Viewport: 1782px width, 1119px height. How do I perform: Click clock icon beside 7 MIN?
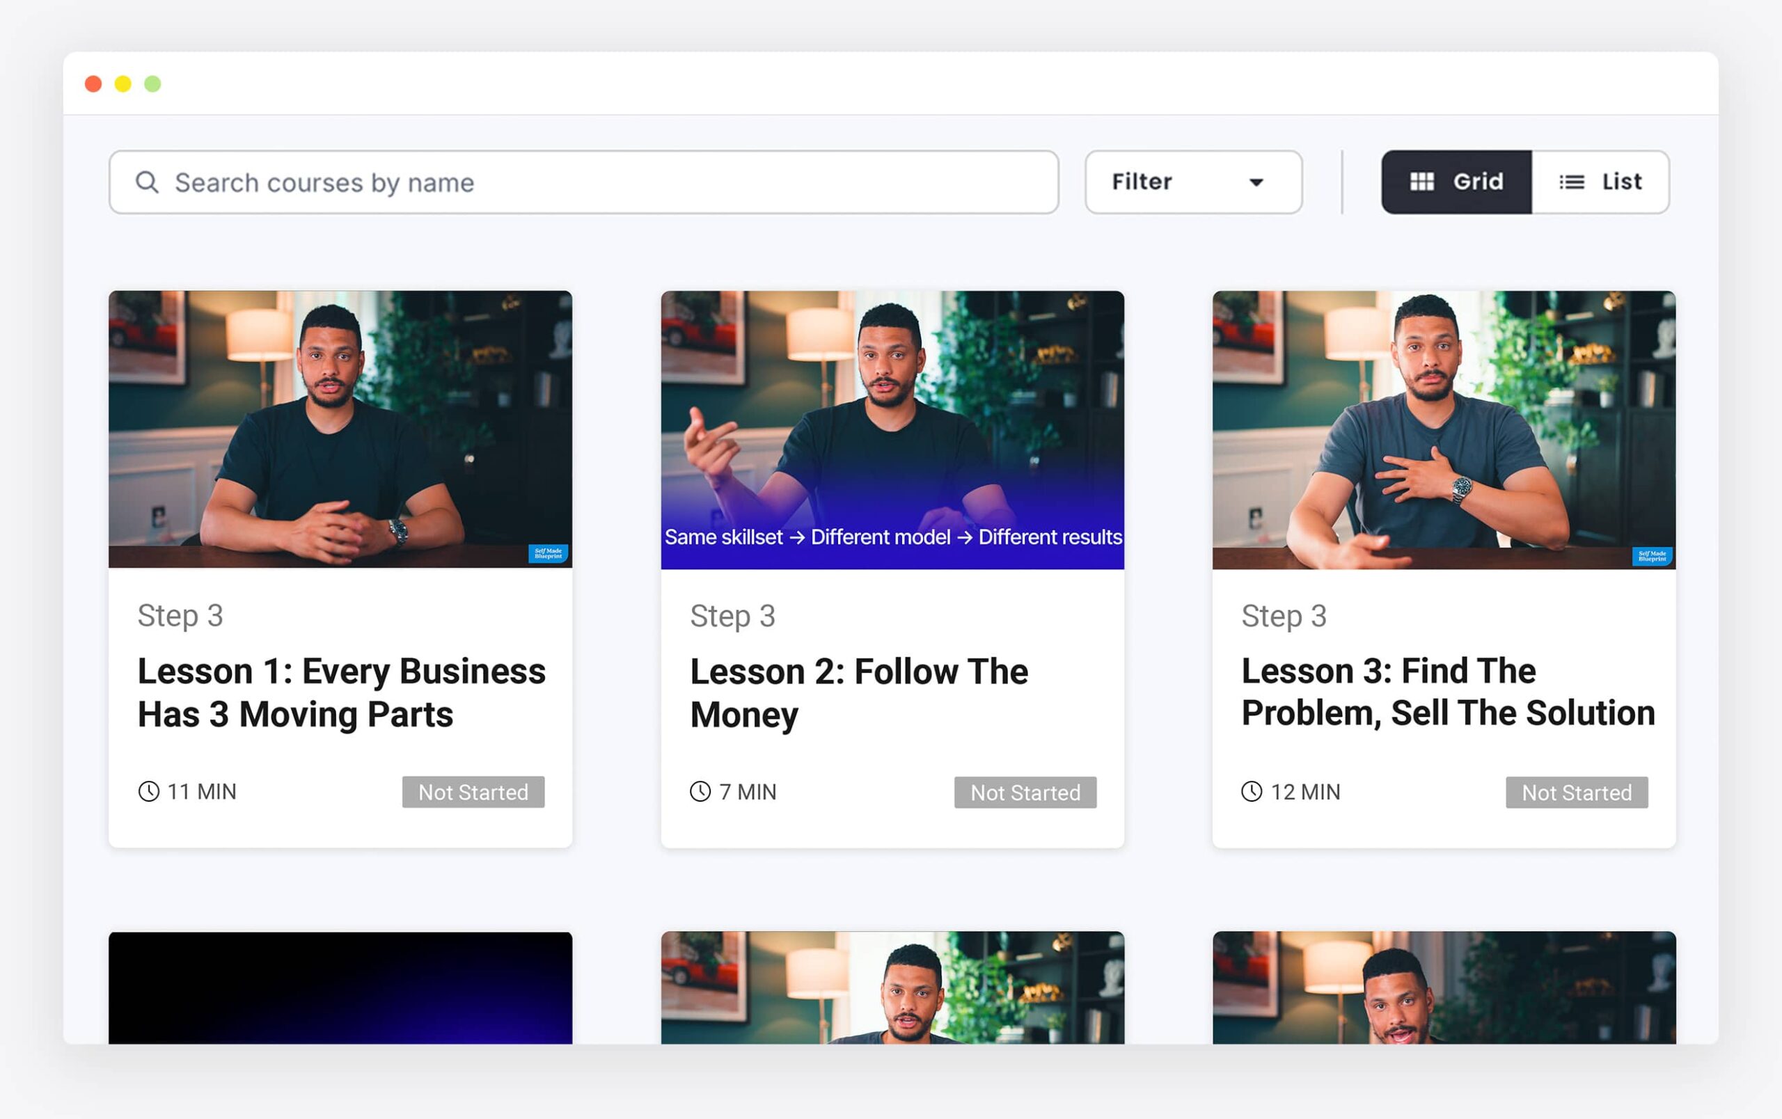pyautogui.click(x=700, y=791)
